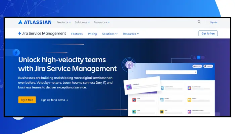Open the Resources dropdown in the Jira Service Management bar
Image resolution: width=235 pixels, height=134 pixels.
131,34
